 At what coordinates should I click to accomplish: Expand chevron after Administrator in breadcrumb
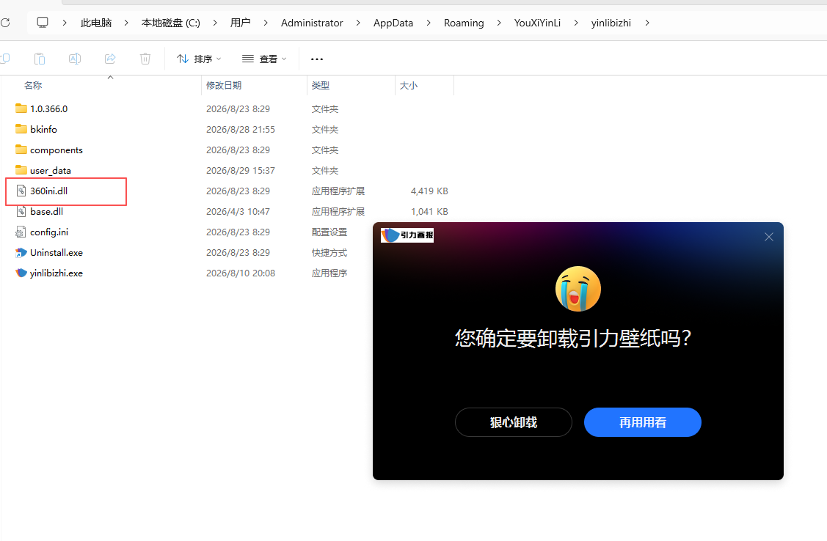[358, 23]
